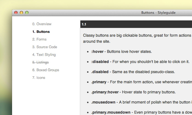Click the :hover modifier label

click(97, 51)
